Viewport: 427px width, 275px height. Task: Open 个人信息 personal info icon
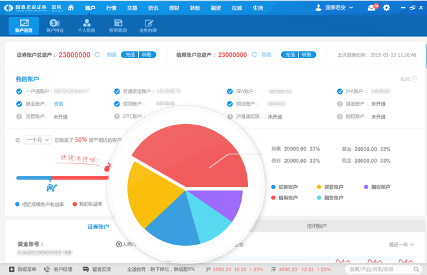click(x=87, y=26)
